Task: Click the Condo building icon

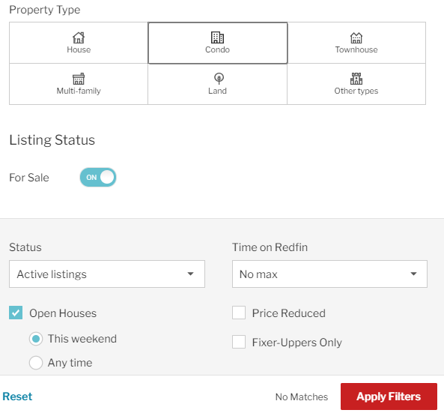Action: point(217,37)
